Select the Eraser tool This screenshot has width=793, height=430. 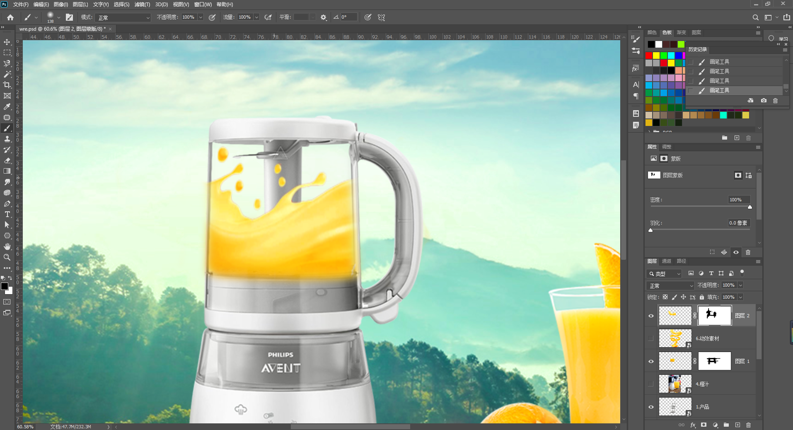7,160
